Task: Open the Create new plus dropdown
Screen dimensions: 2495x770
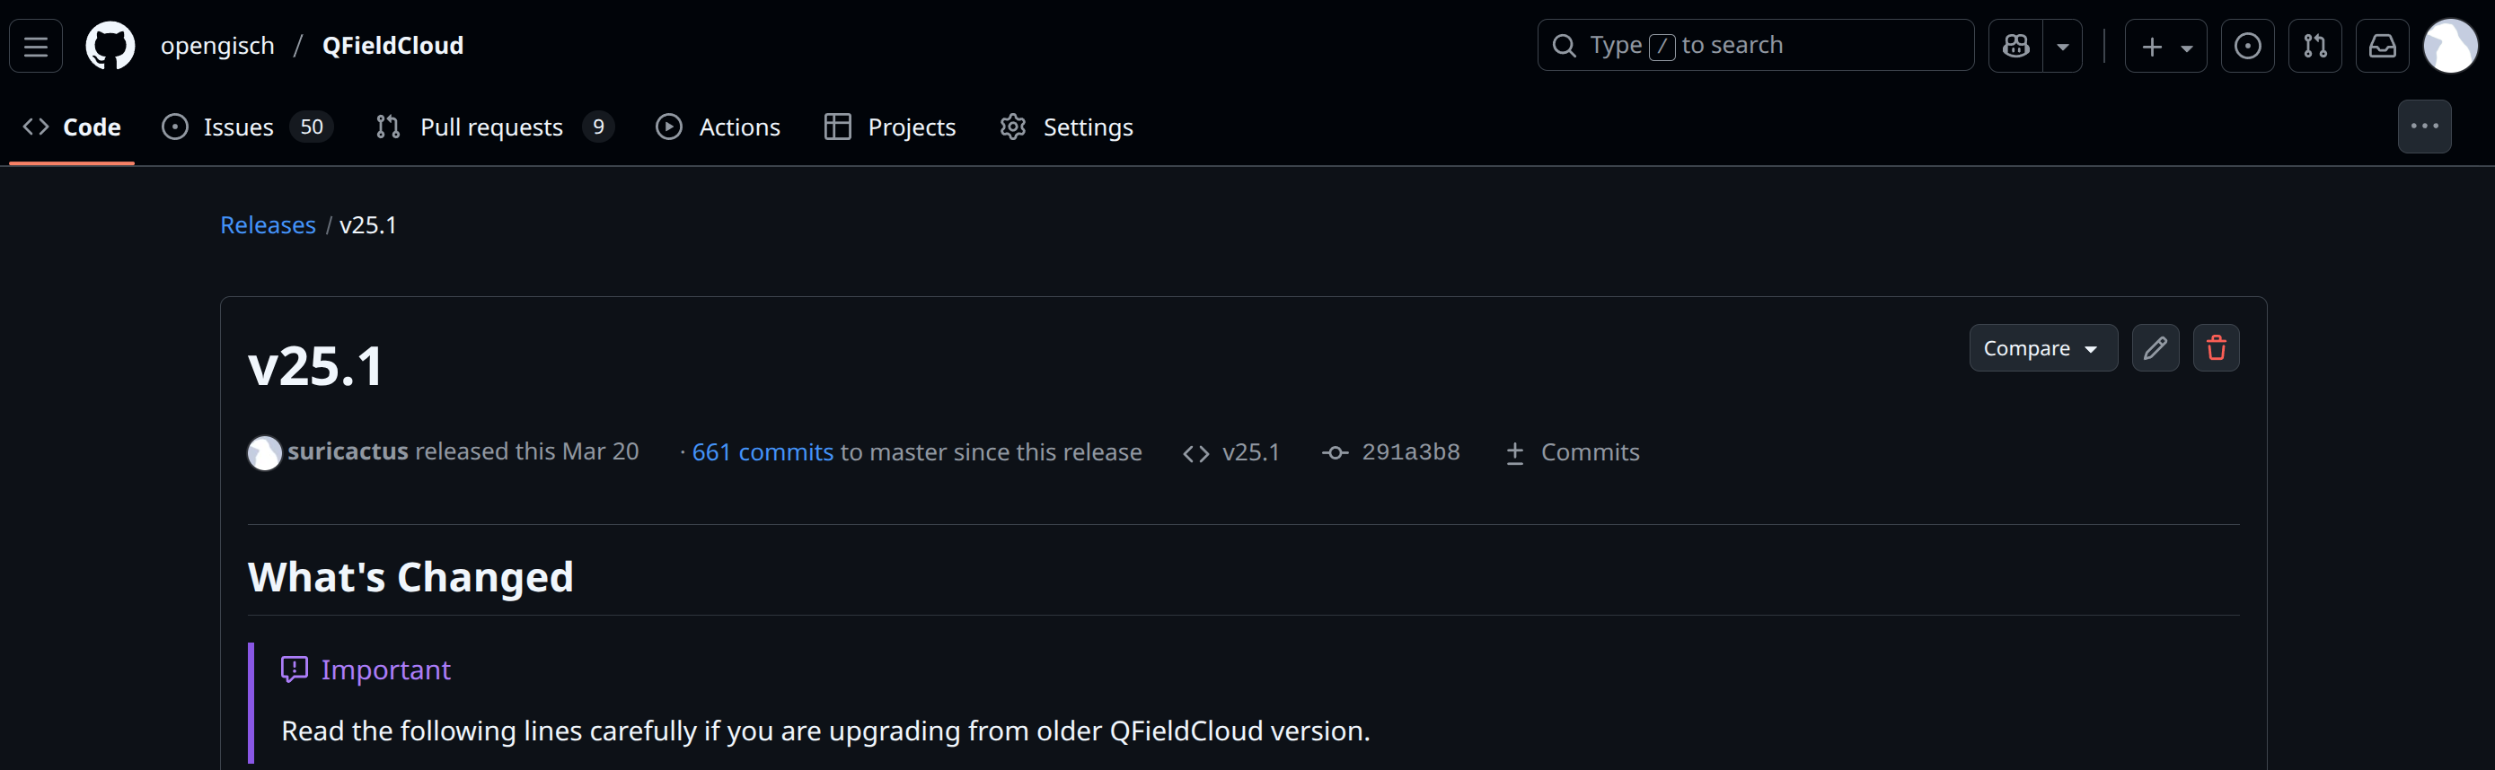Action: pos(2165,46)
